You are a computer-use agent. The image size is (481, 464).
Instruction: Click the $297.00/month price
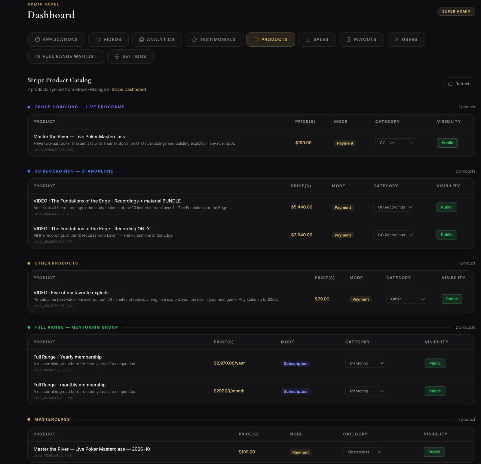pos(229,391)
